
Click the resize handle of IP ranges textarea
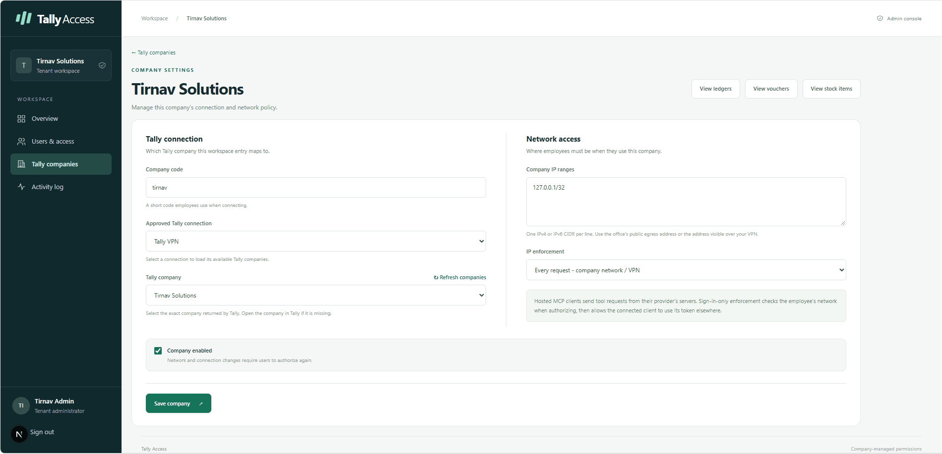tap(843, 223)
